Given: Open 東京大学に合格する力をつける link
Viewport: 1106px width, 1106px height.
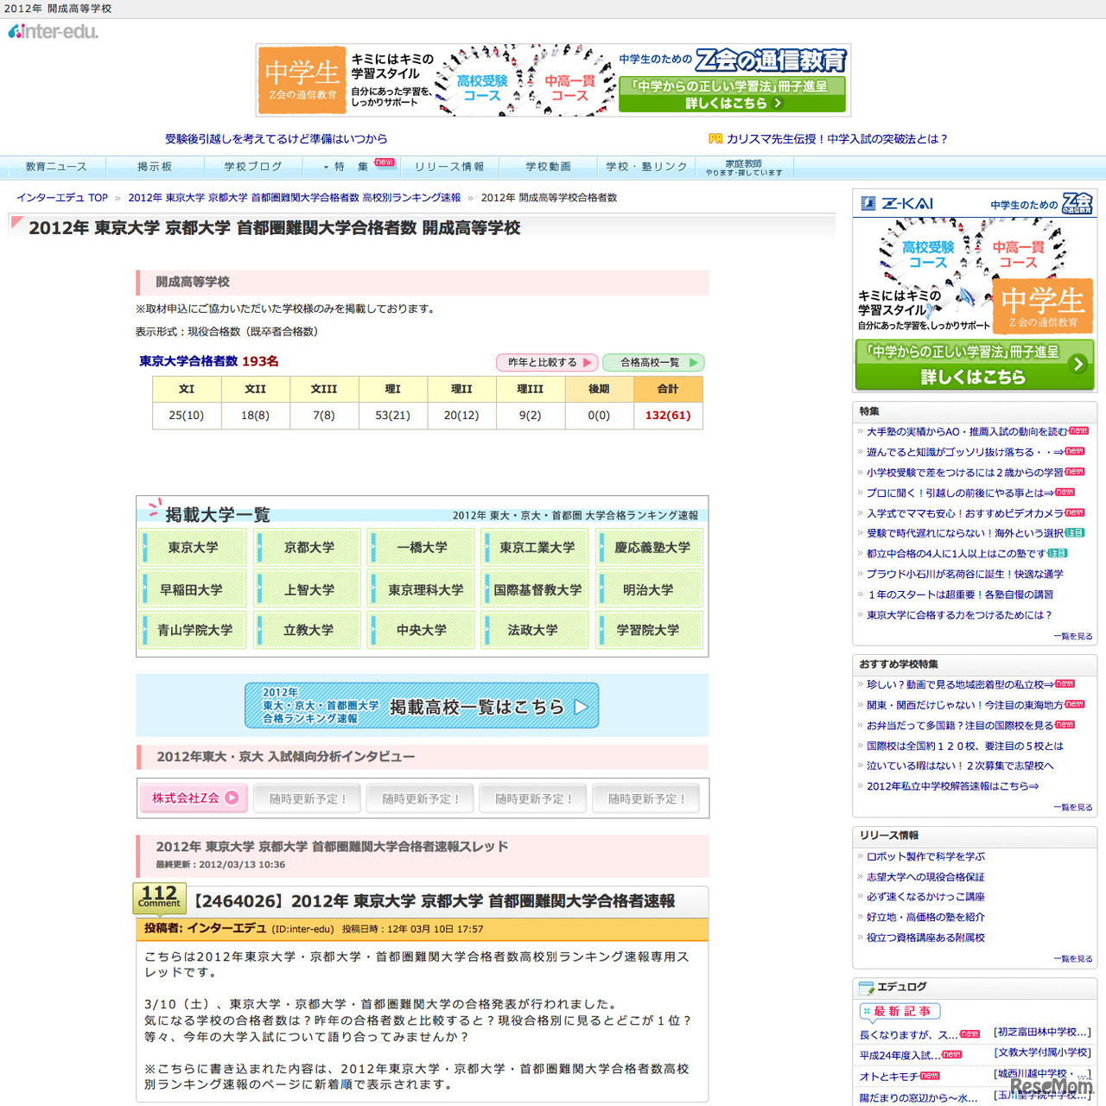Looking at the screenshot, I should coord(959,615).
